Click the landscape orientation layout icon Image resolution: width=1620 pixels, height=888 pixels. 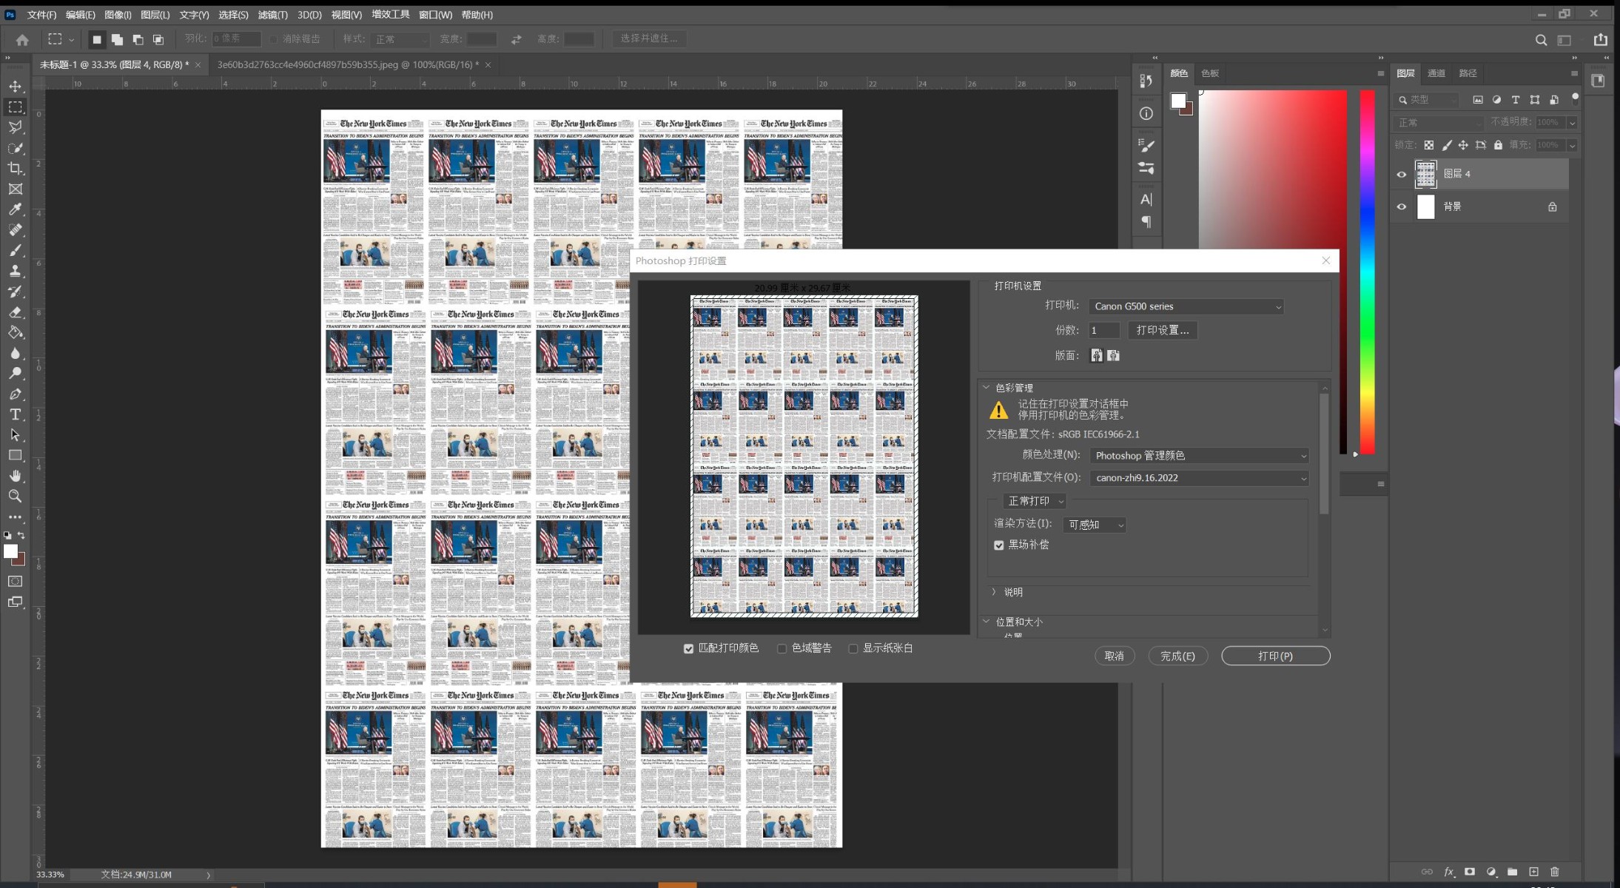click(1113, 356)
